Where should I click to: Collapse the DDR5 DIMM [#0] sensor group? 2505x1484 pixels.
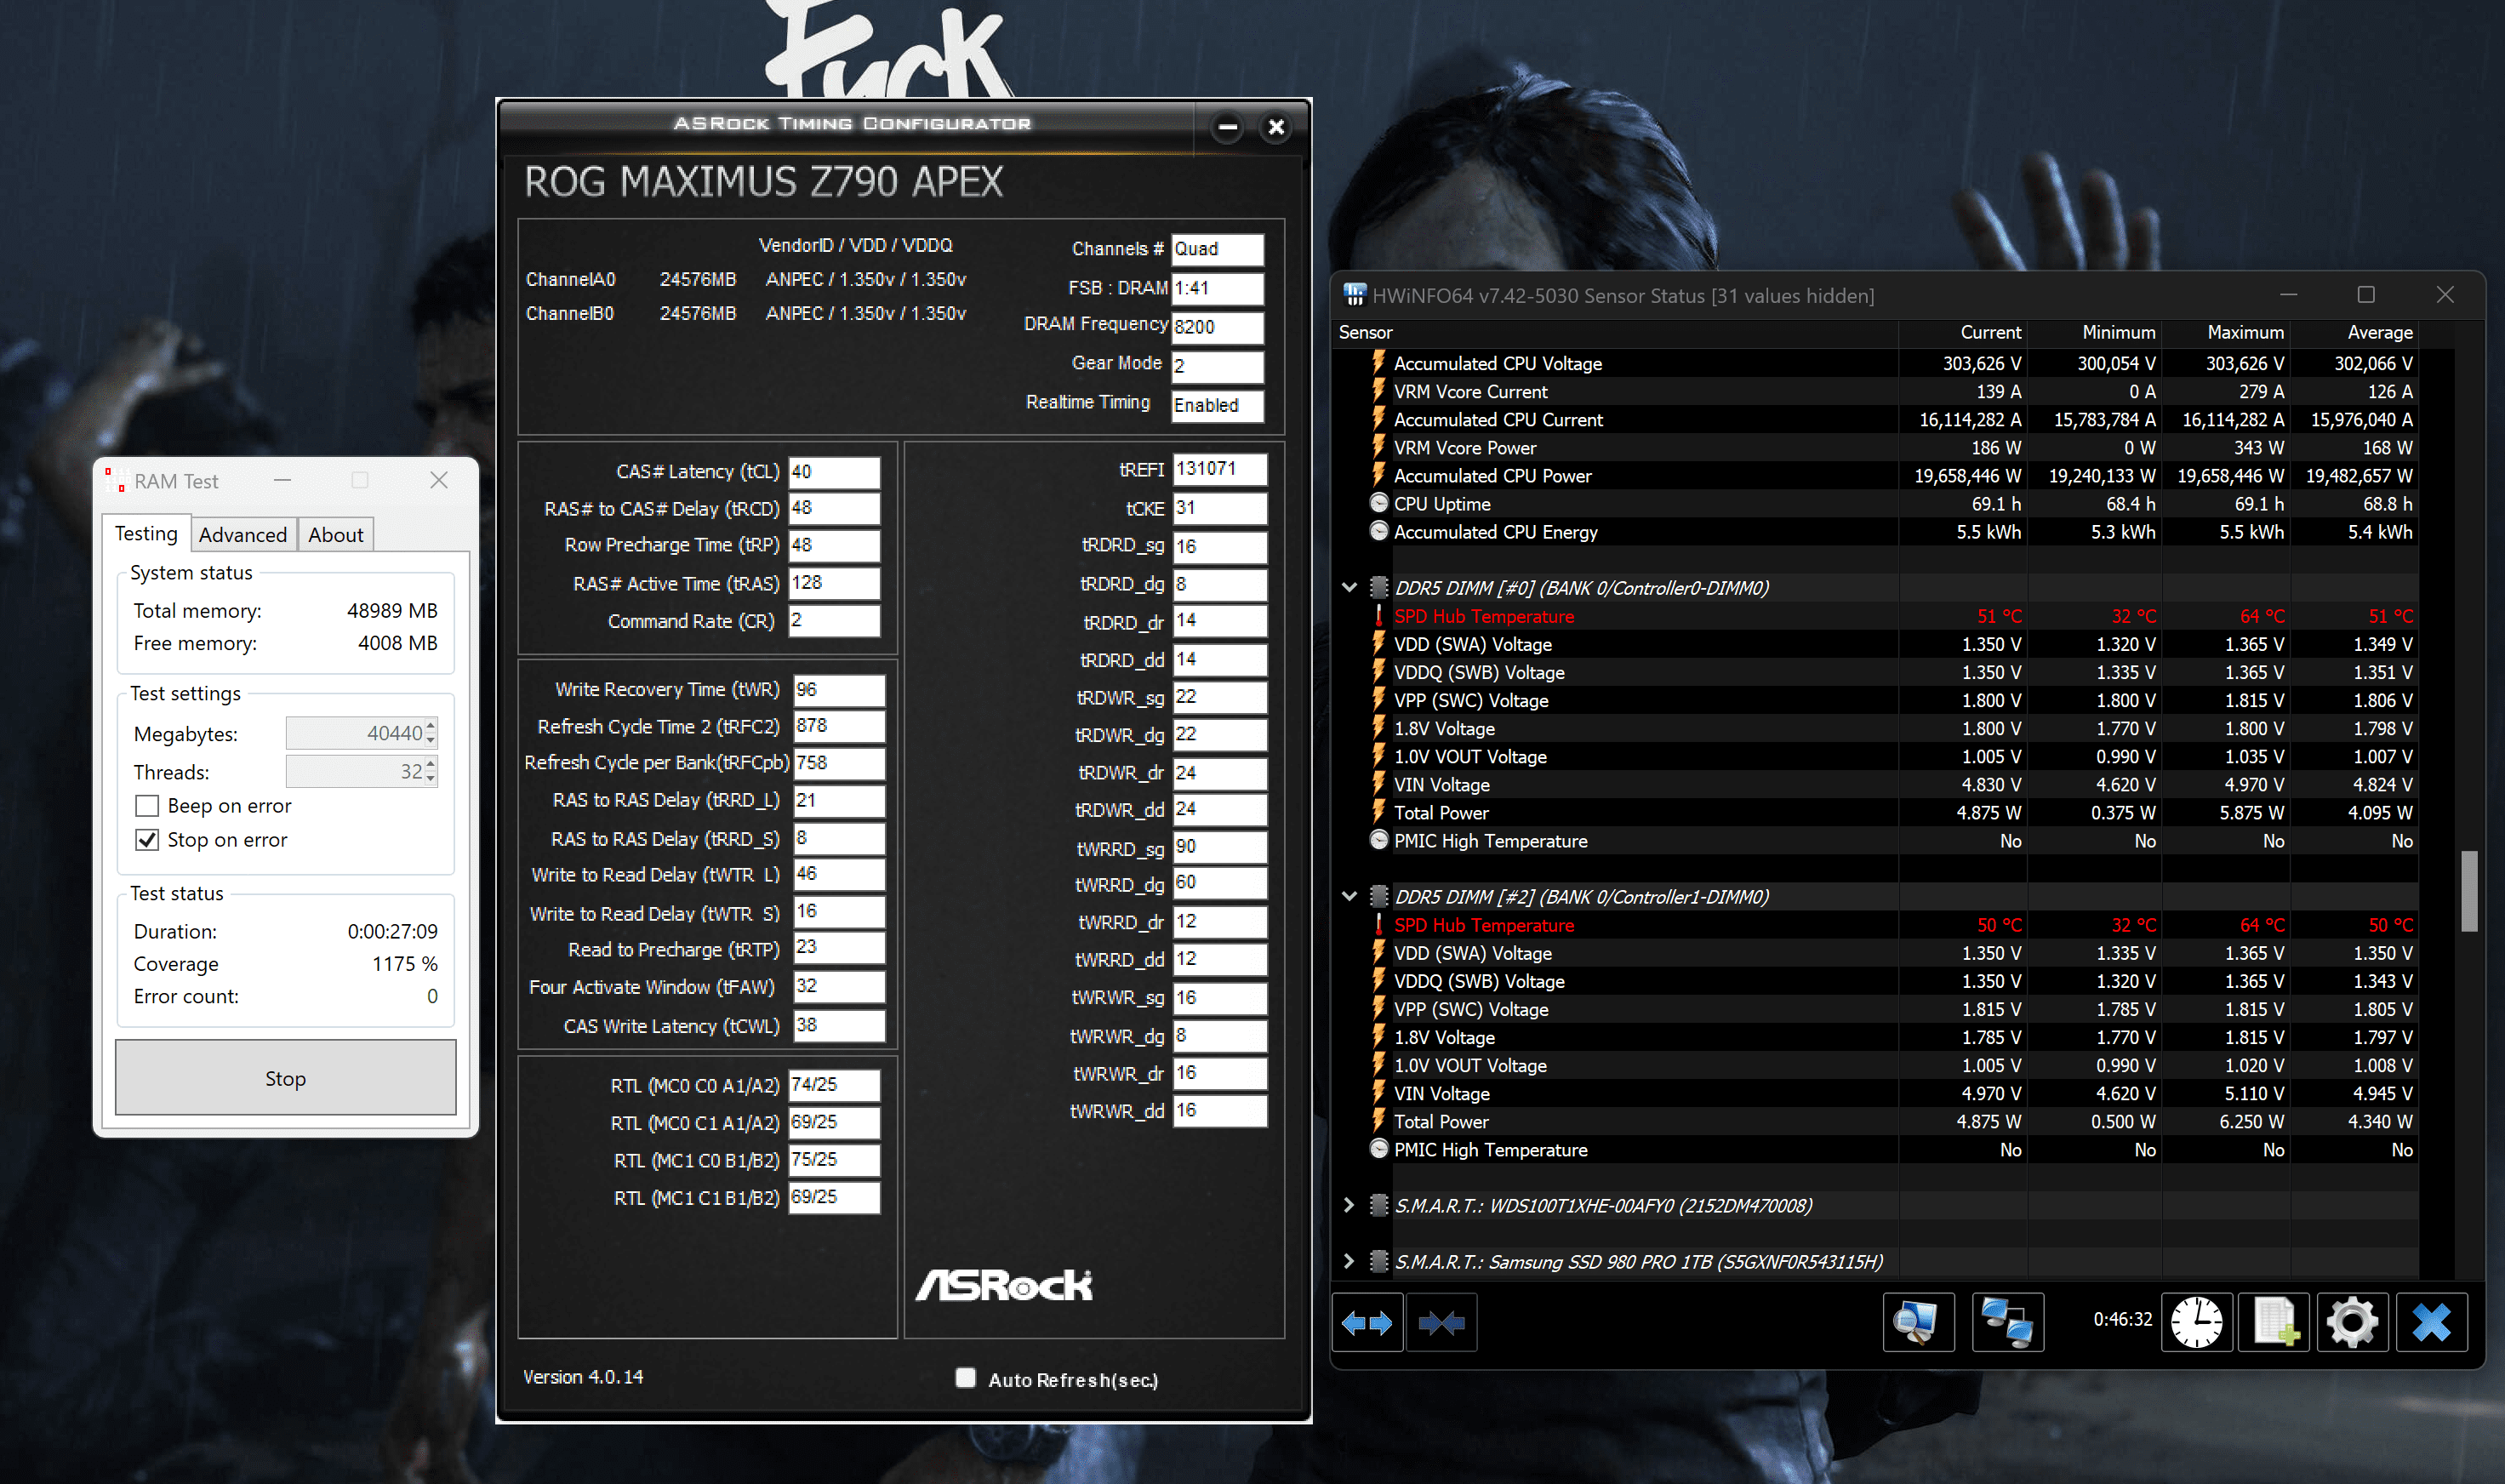point(1349,588)
